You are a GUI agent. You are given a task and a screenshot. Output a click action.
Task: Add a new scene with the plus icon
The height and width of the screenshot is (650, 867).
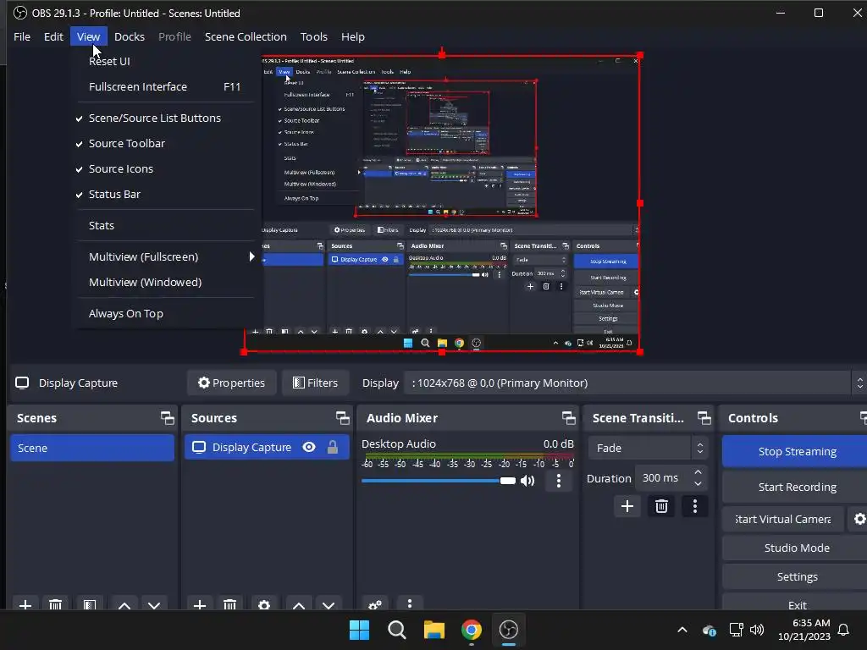click(25, 605)
